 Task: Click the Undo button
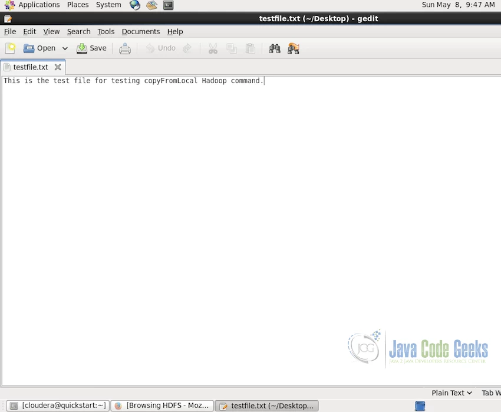click(x=161, y=48)
